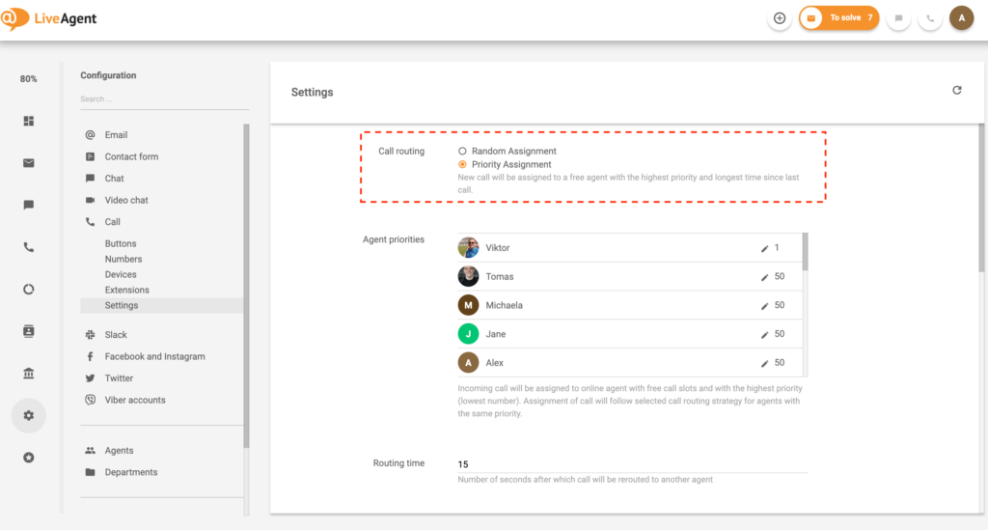Select Priority Assignment call routing

(463, 165)
